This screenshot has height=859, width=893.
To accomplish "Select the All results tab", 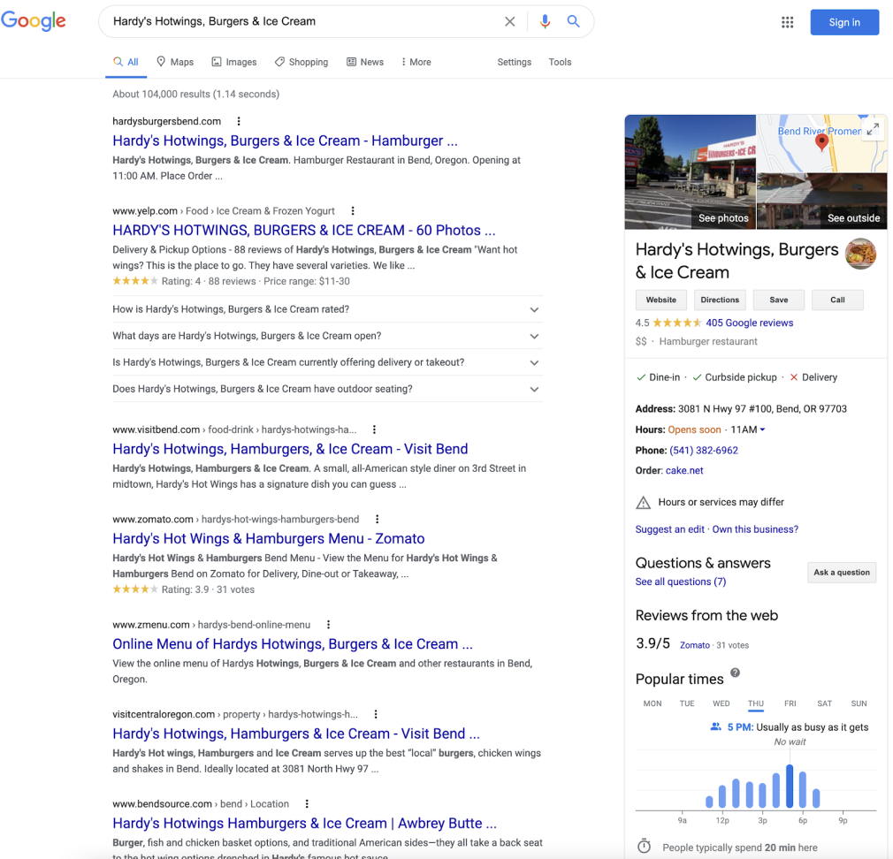I will 126,62.
